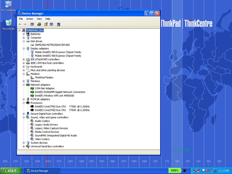Click the power plug tray icon
Viewport: 232px width, 174px height.
pos(185,171)
